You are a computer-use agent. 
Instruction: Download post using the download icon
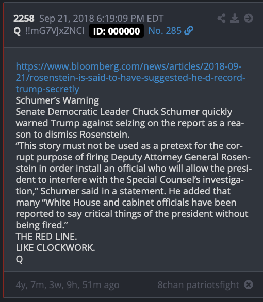235,19
